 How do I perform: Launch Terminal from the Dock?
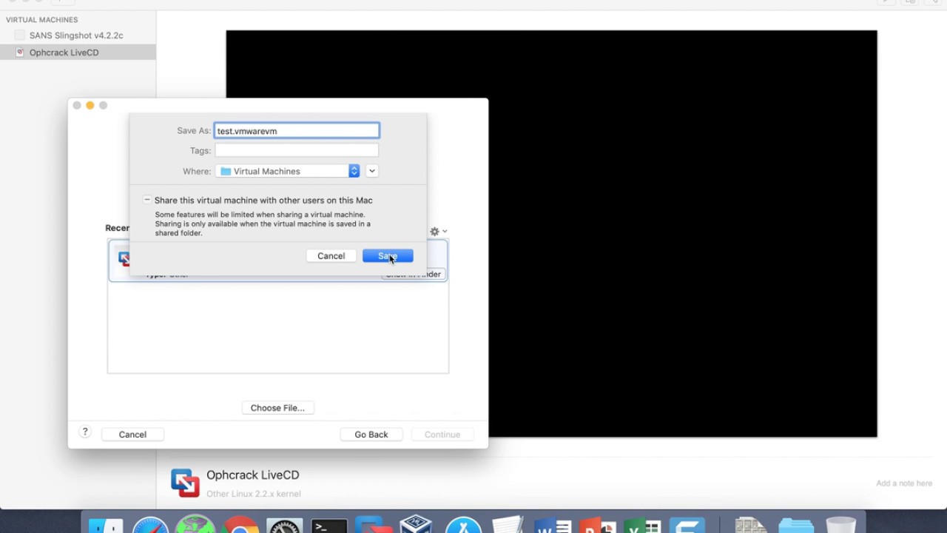[x=329, y=525]
